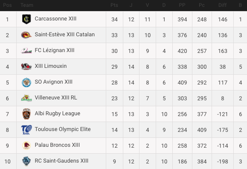Click the RC Saint-Gaudens XIII bear logo
This screenshot has width=247, height=169.
[x=26, y=161]
